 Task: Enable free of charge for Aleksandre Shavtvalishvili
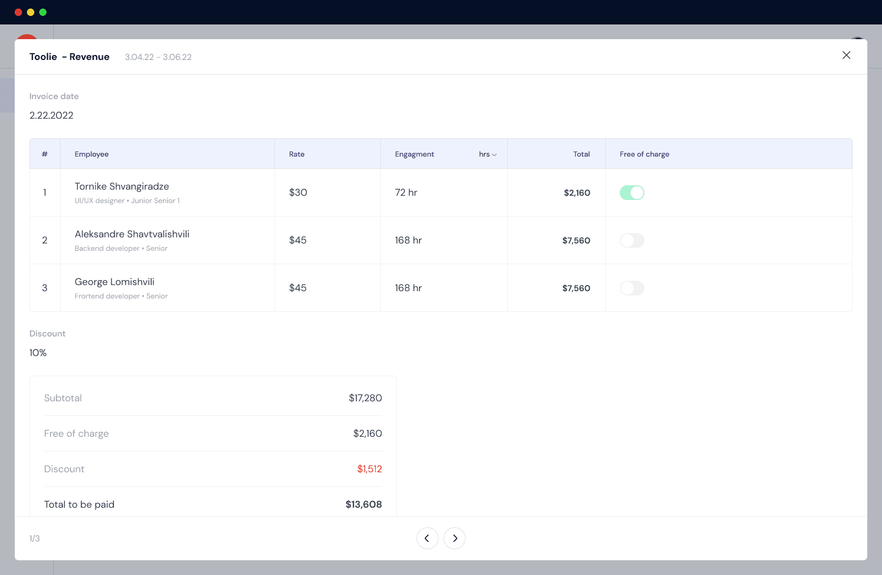[631, 240]
